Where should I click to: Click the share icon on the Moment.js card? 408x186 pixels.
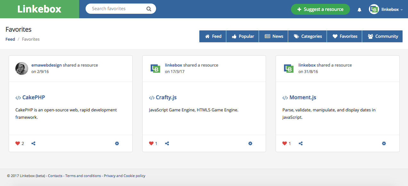tap(300, 143)
